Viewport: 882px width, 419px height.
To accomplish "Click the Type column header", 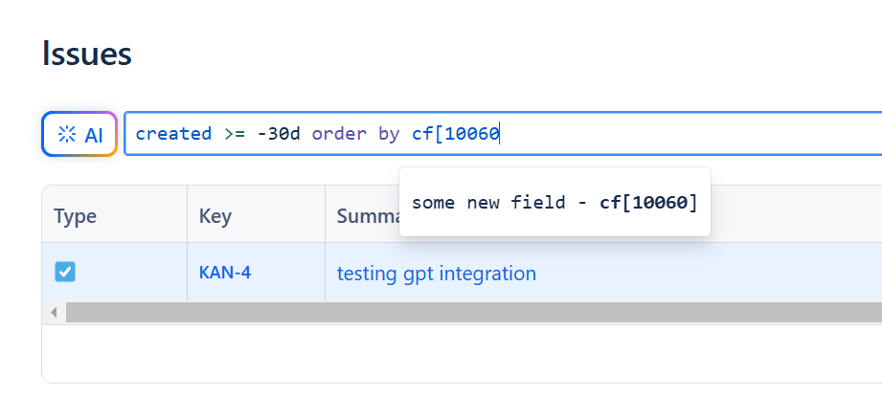I will 76,216.
